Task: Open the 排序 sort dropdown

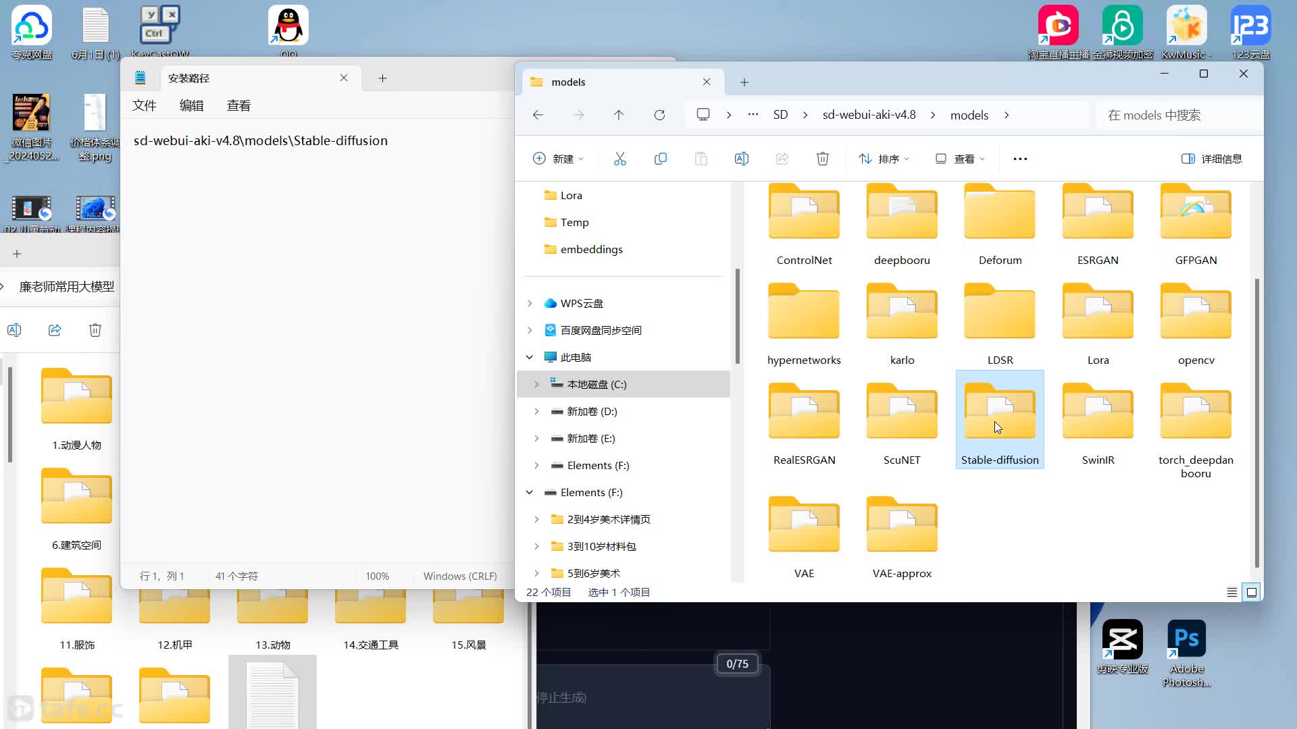Action: coord(884,159)
